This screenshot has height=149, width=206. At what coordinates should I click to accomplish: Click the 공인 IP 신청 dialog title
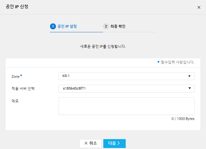17,7
